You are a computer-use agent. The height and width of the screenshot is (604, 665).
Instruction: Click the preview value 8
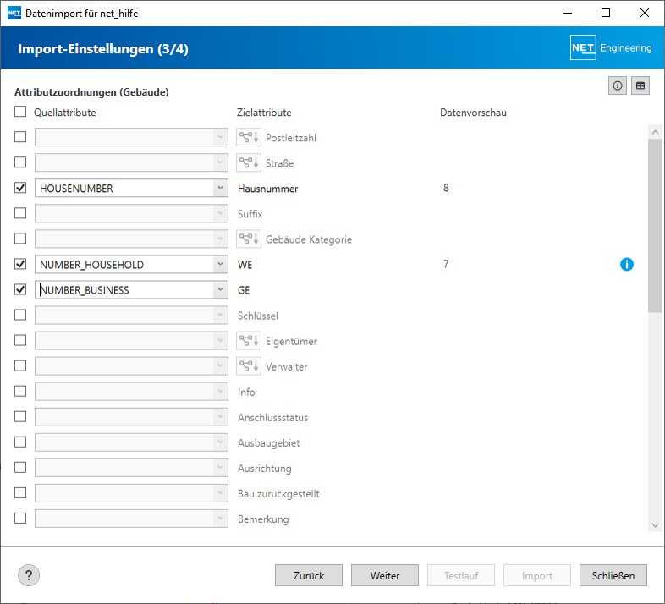pos(446,188)
